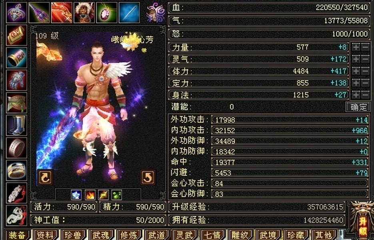The width and height of the screenshot is (374, 240).
Task: Decrease 身法 with minus button
Action: tap(366, 95)
